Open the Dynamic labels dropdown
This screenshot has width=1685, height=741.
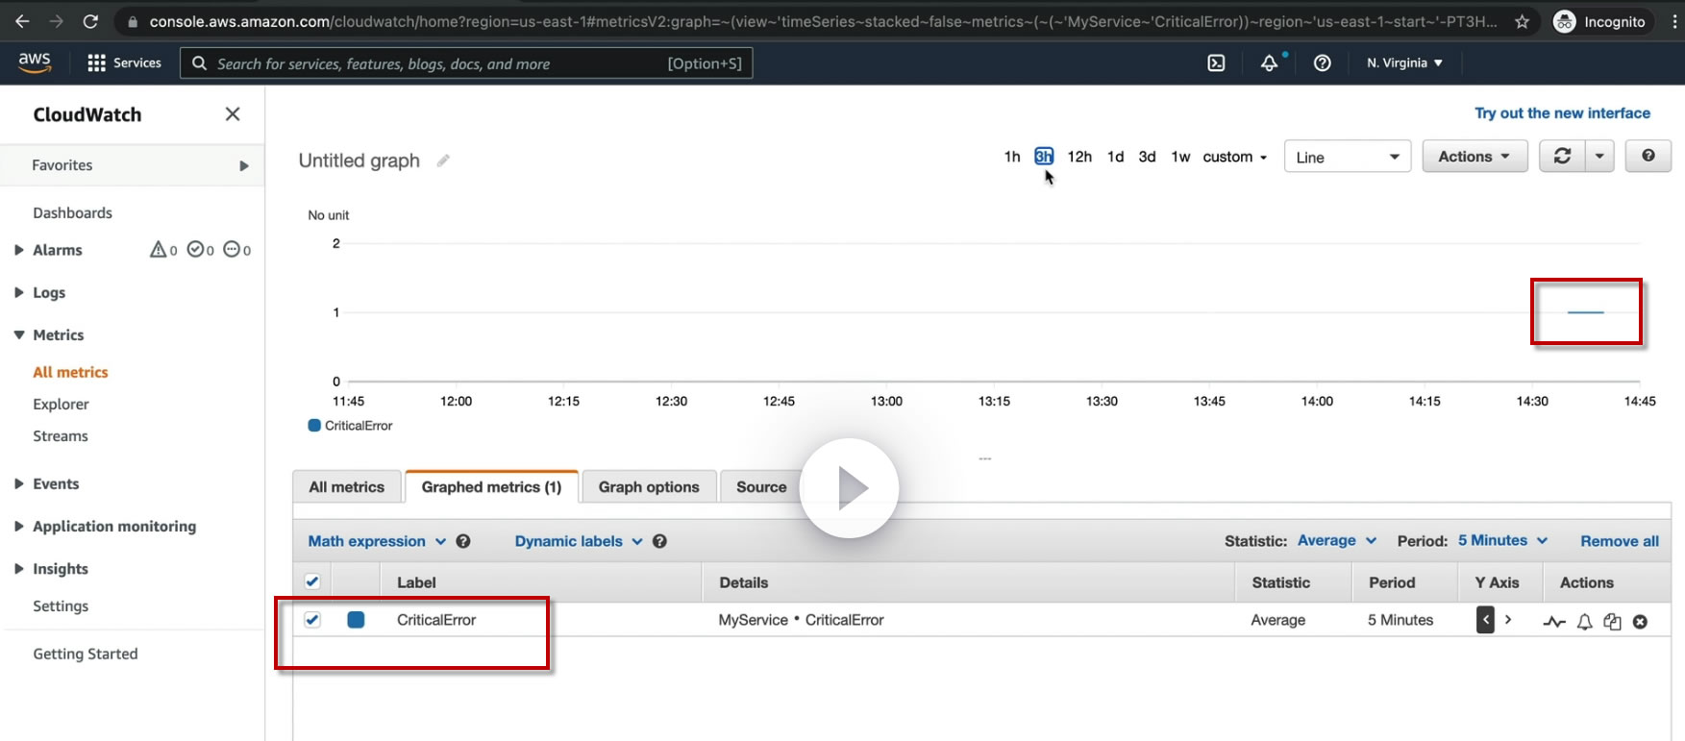(579, 541)
